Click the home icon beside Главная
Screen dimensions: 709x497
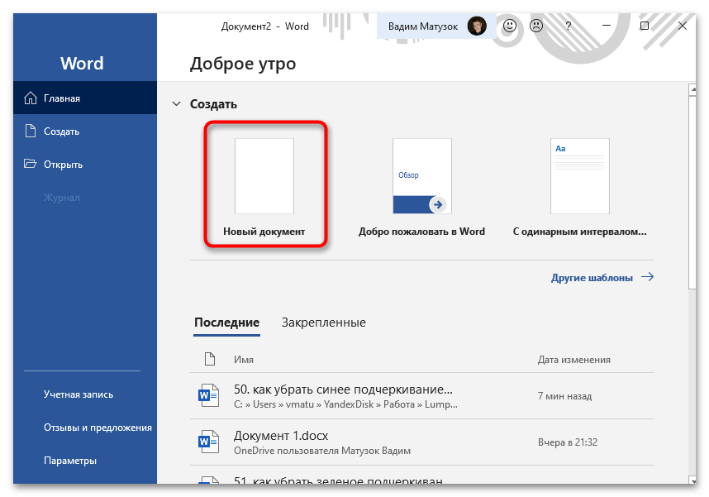click(x=31, y=98)
